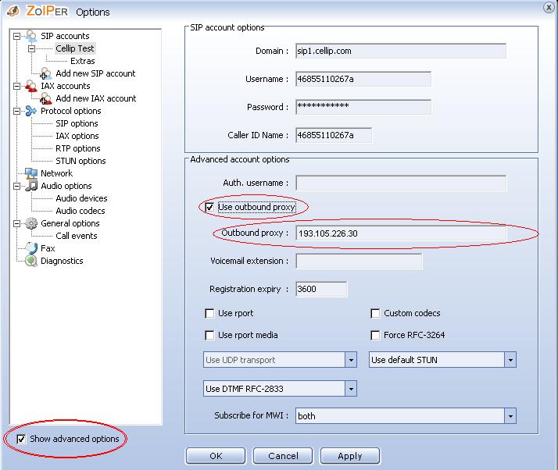Click the Zoiper logo icon
This screenshot has height=470, width=558.
(x=13, y=11)
